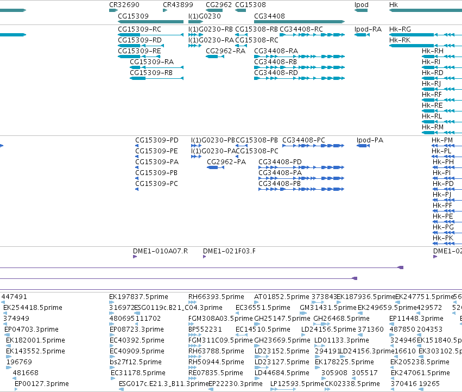462x392 pixels.
Task: Click the CG34408 gene glyph bar
Action: coord(299,22)
